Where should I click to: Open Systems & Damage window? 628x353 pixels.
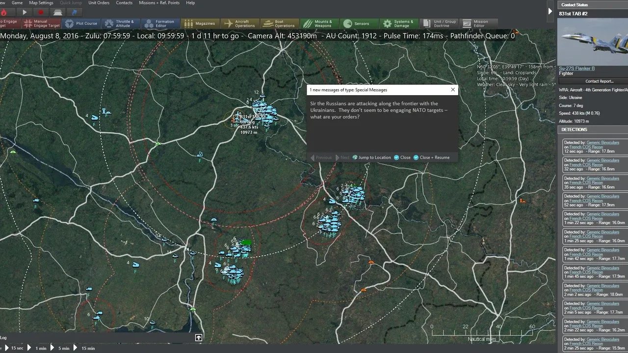point(399,24)
